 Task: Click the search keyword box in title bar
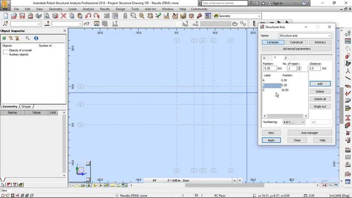224,3
